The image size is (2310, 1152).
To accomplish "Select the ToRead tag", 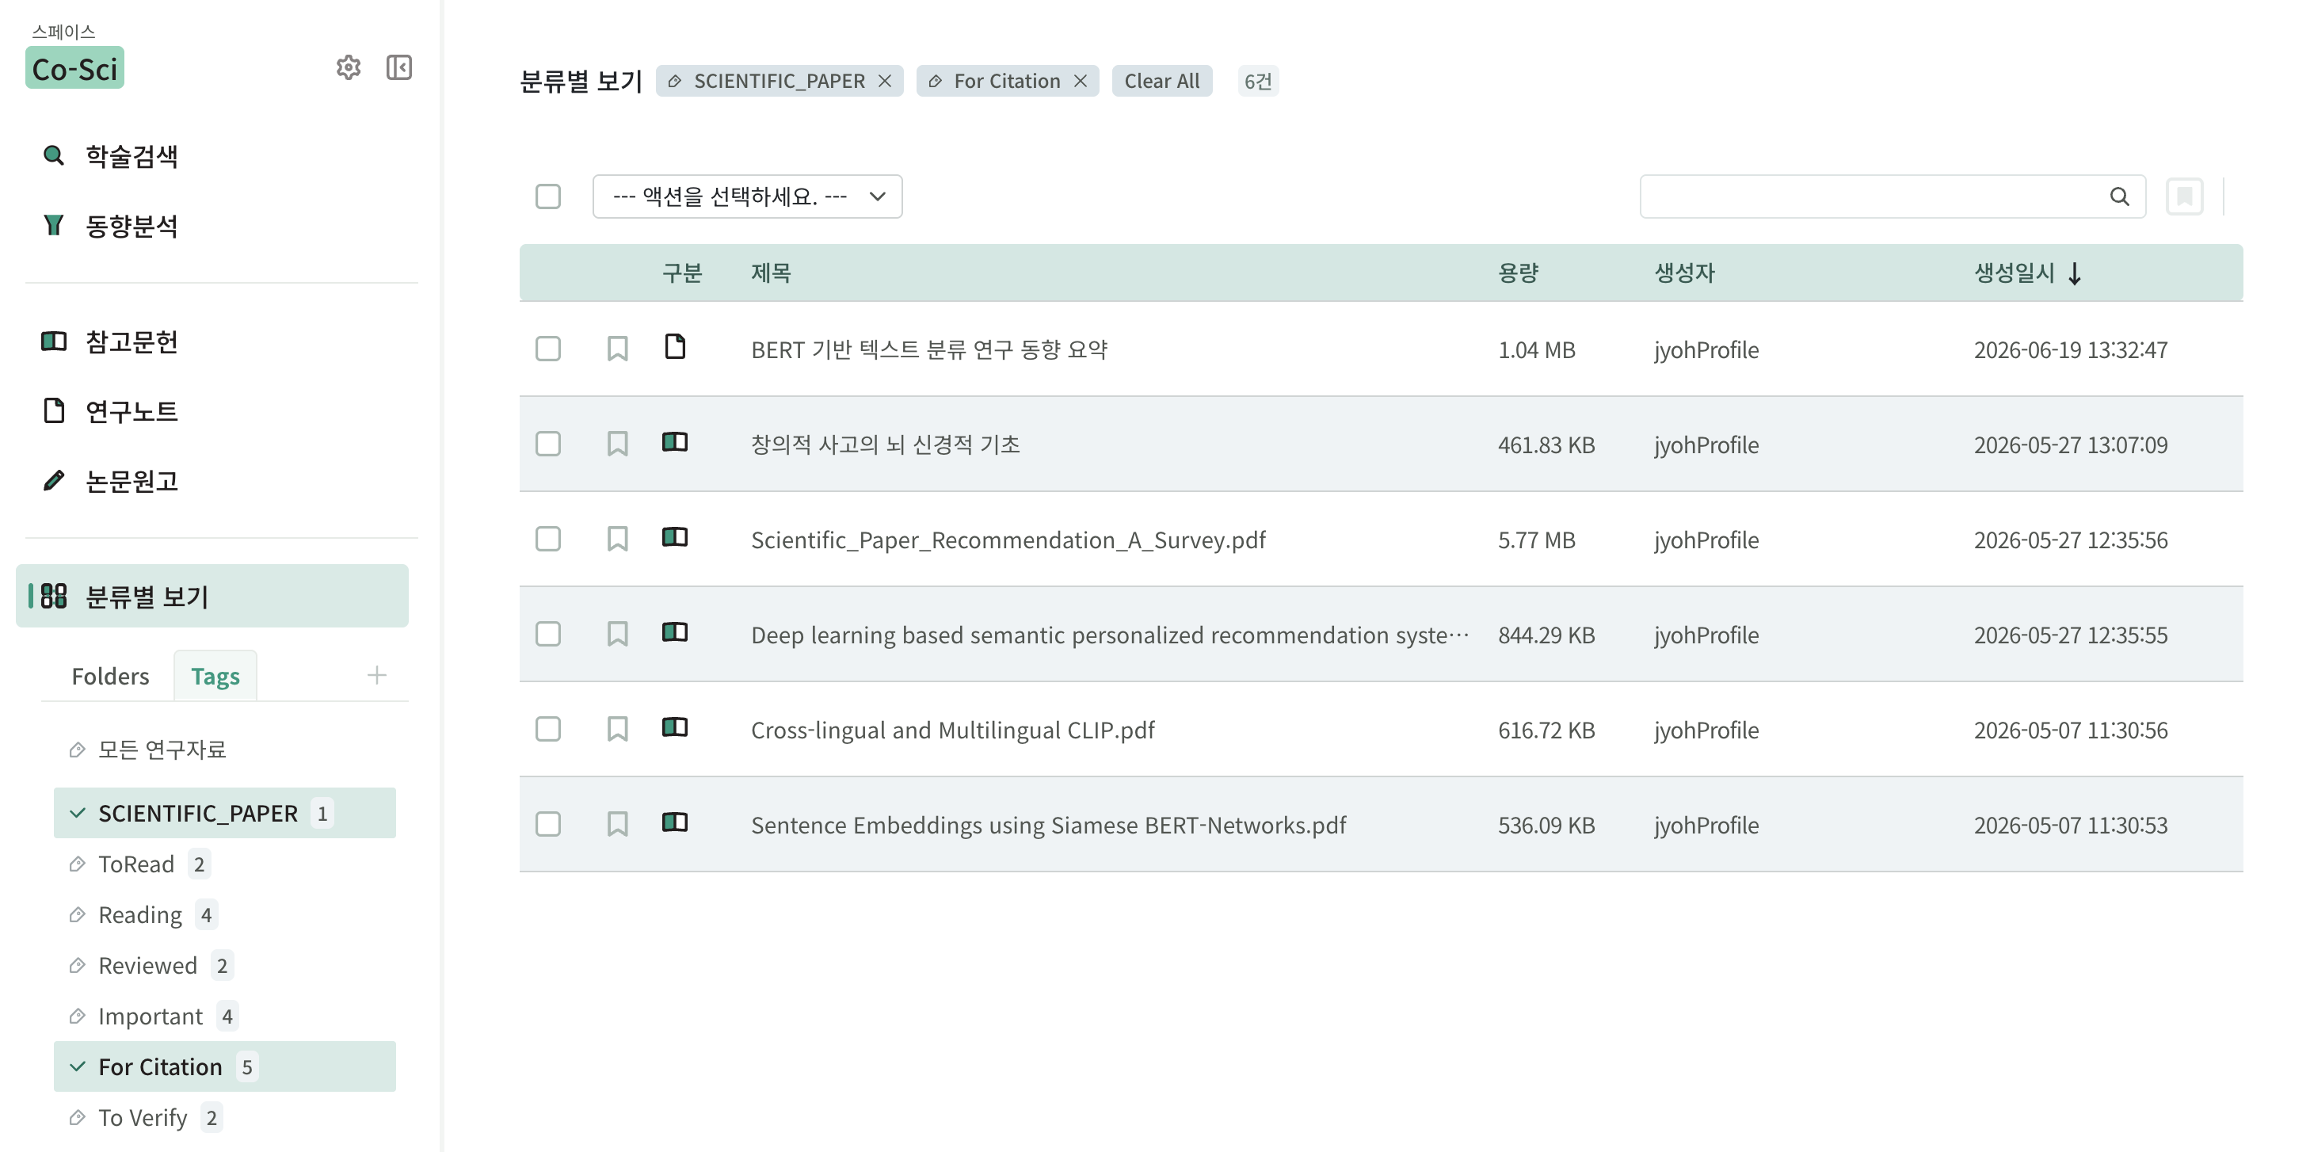I will pos(136,864).
